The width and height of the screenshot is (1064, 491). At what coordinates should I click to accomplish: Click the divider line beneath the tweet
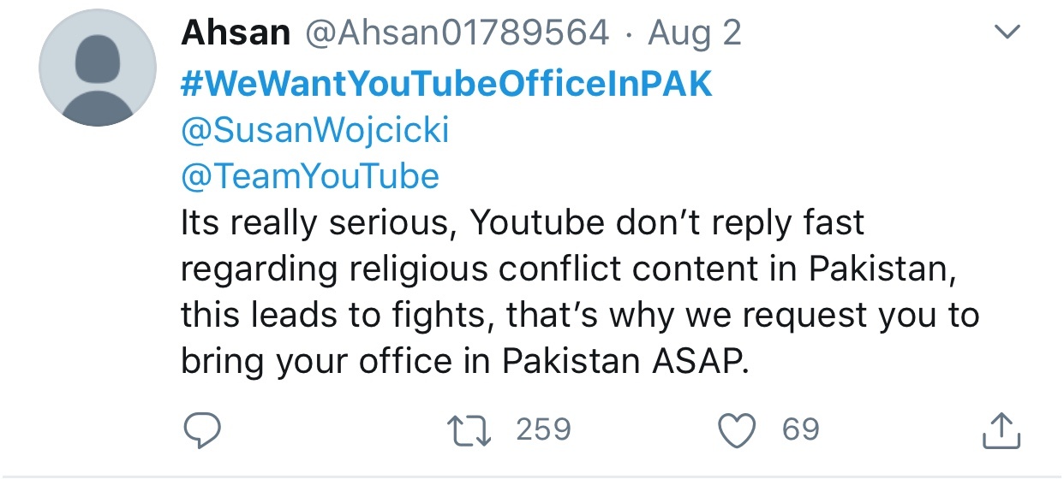coord(532,476)
